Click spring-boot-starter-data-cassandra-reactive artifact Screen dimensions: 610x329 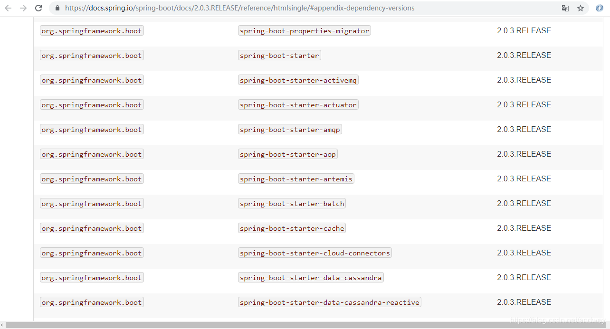click(x=329, y=302)
